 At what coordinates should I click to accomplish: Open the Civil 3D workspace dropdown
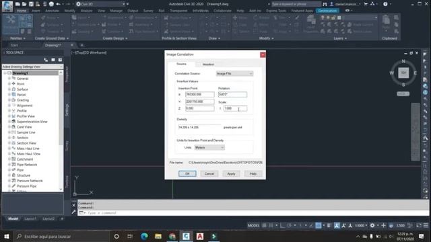point(101,4)
